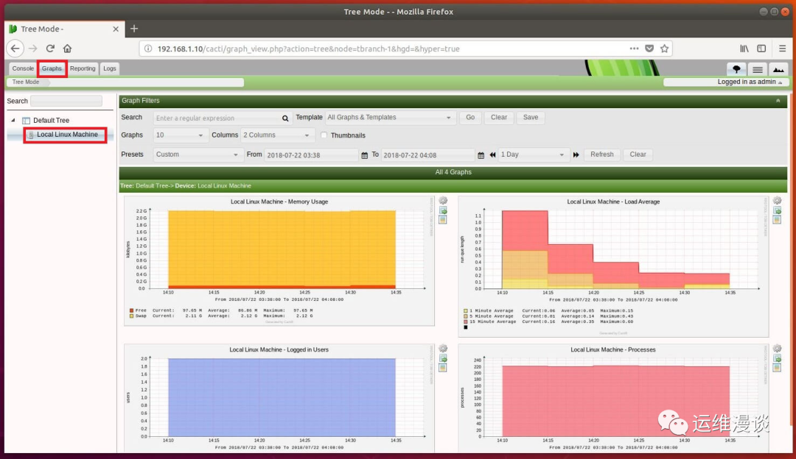Open a new Firefox tab
Viewport: 796px width, 459px height.
(x=134, y=29)
